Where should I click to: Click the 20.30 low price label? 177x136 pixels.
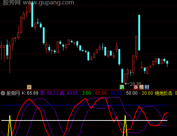tap(135, 84)
